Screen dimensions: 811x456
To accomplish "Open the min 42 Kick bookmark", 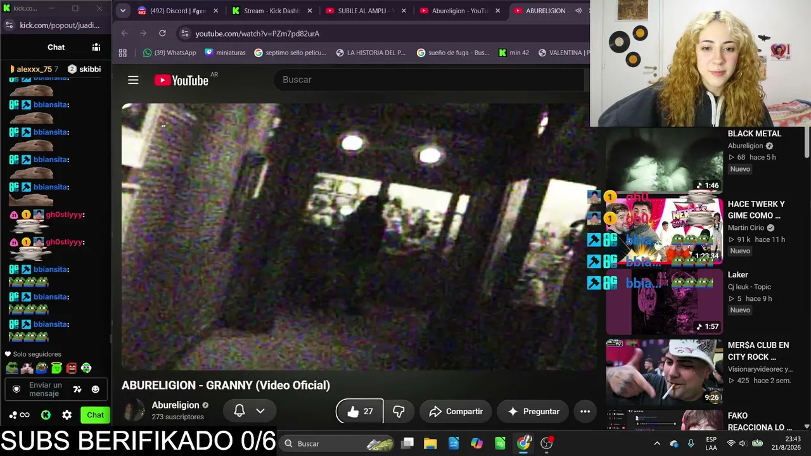I will pyautogui.click(x=514, y=53).
